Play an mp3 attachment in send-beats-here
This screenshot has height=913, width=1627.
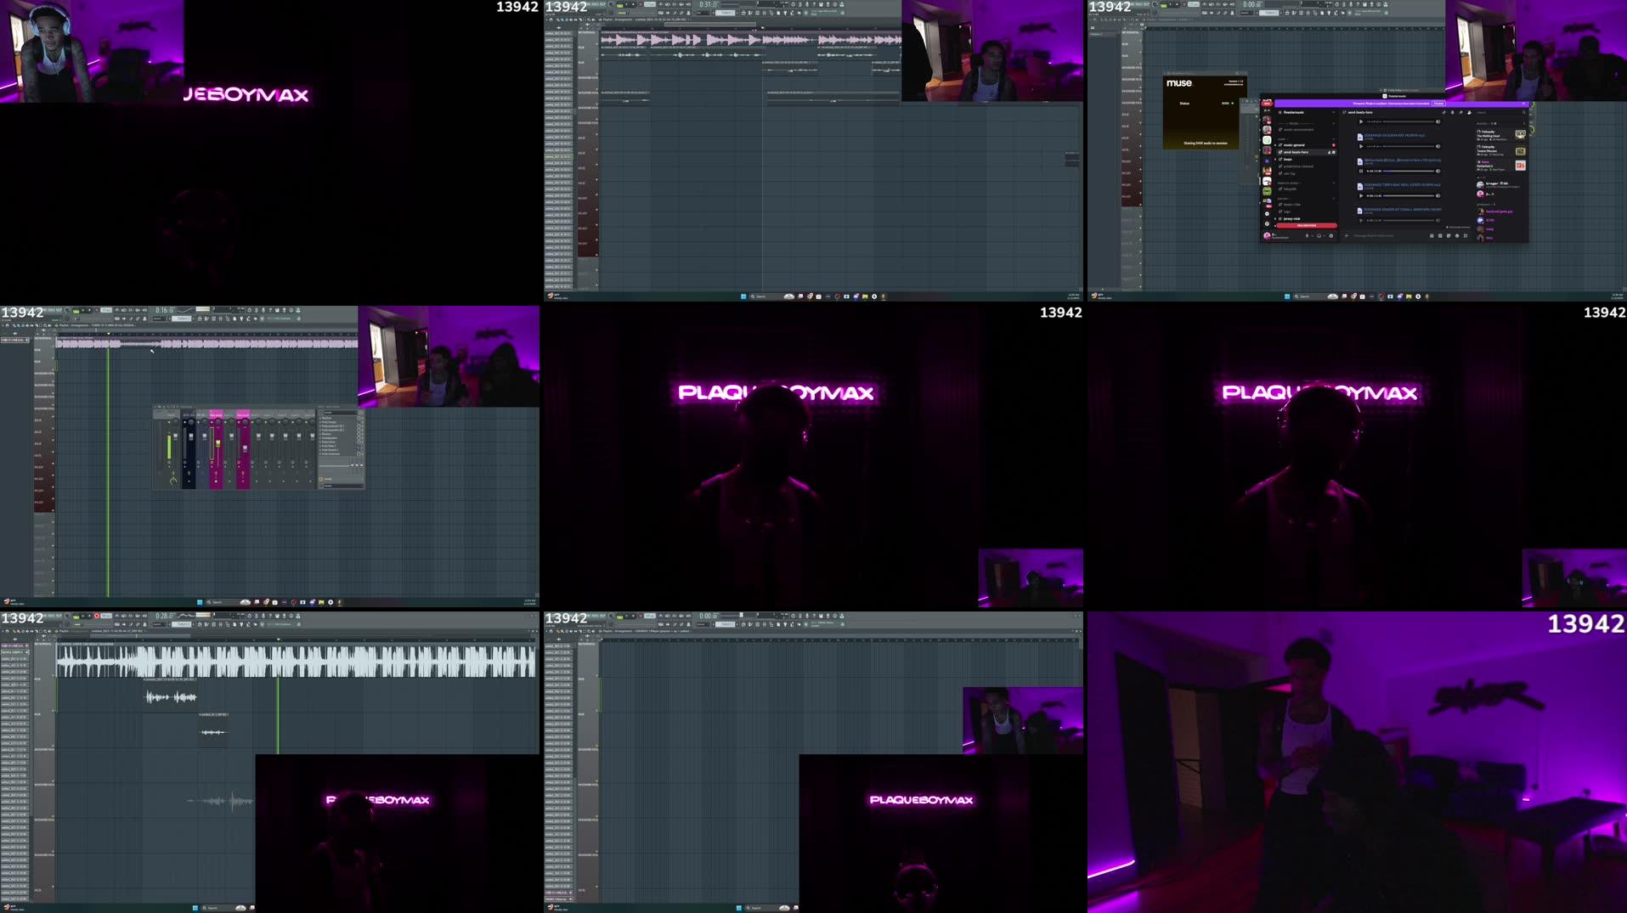pos(1360,146)
